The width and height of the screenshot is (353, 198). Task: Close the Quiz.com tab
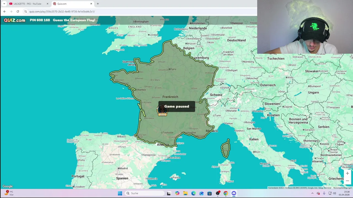[91, 4]
